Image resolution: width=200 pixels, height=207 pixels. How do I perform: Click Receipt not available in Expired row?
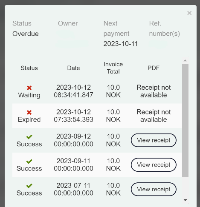tap(154, 116)
